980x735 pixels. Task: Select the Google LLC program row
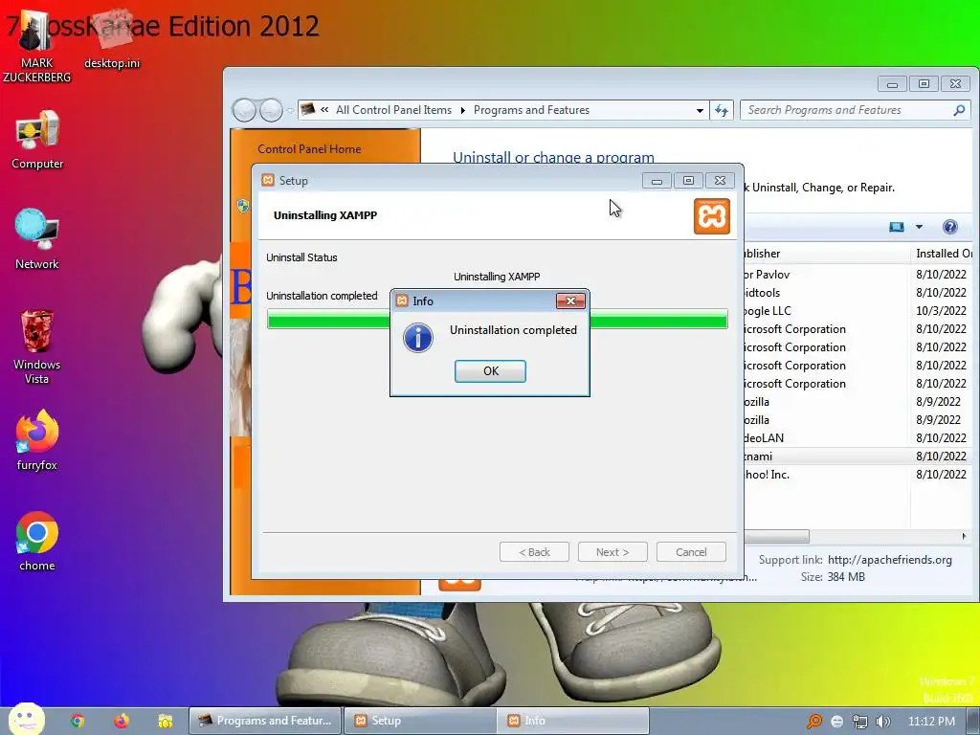click(x=858, y=311)
